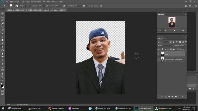Screen dimensions: 198x111
Task: Toggle pressure for size
Action: [x=101, y=6]
